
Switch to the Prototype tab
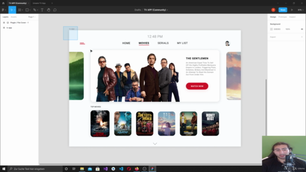point(283,17)
